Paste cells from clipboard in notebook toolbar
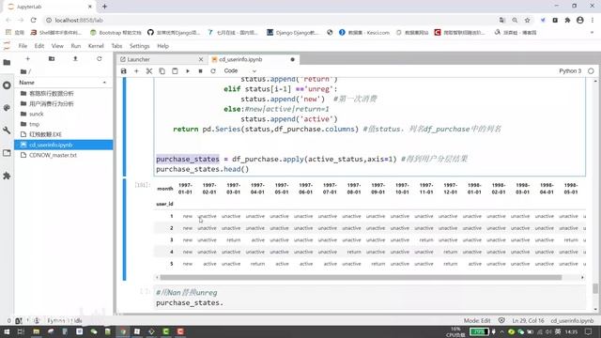 click(175, 71)
